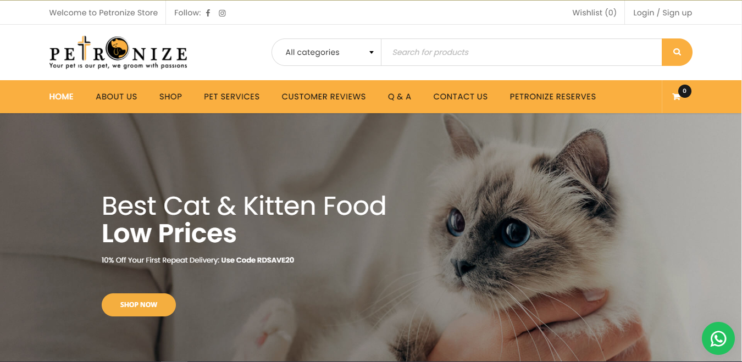Click Login / Sign up link
Viewport: 742px width, 362px height.
[662, 13]
